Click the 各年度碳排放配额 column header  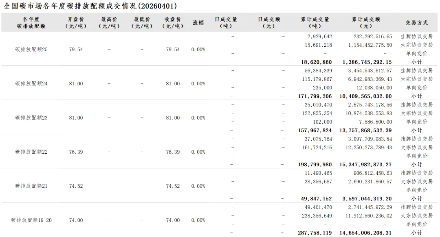tap(31, 23)
